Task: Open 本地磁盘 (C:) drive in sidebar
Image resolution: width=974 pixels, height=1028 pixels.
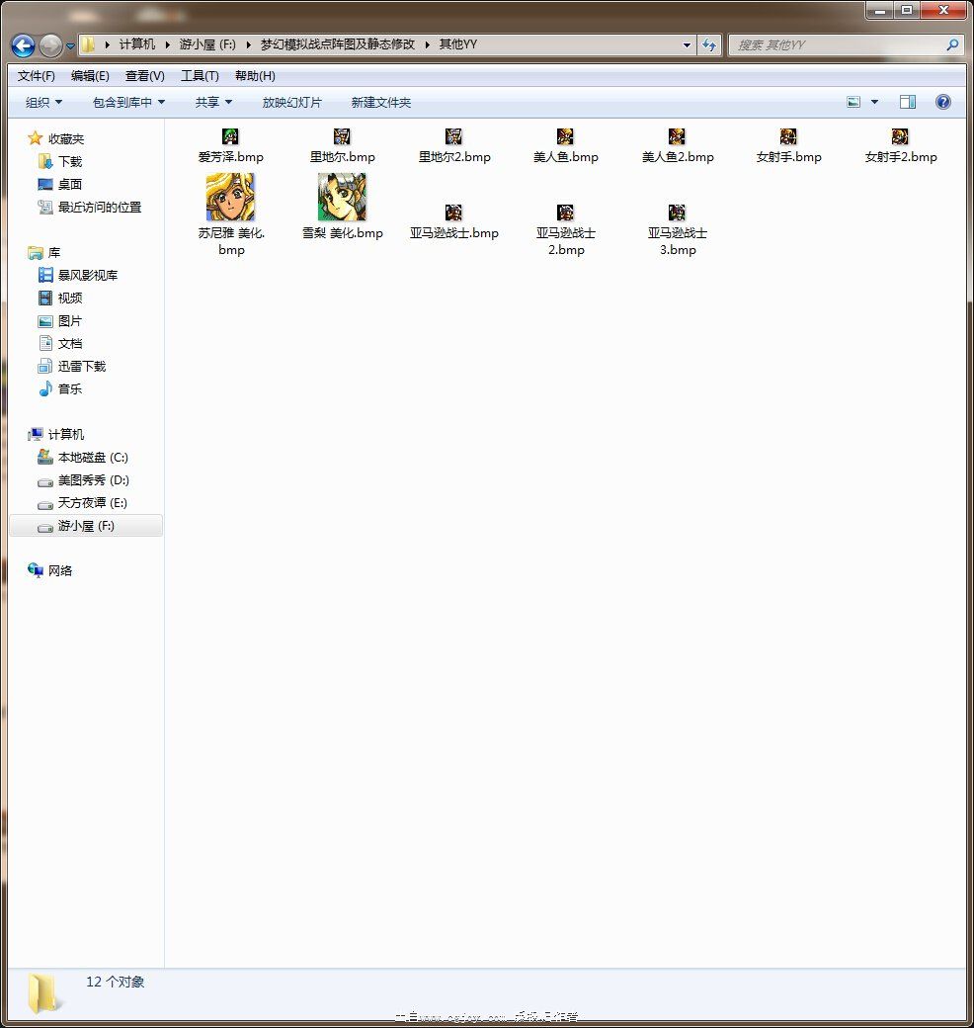Action: click(x=92, y=458)
